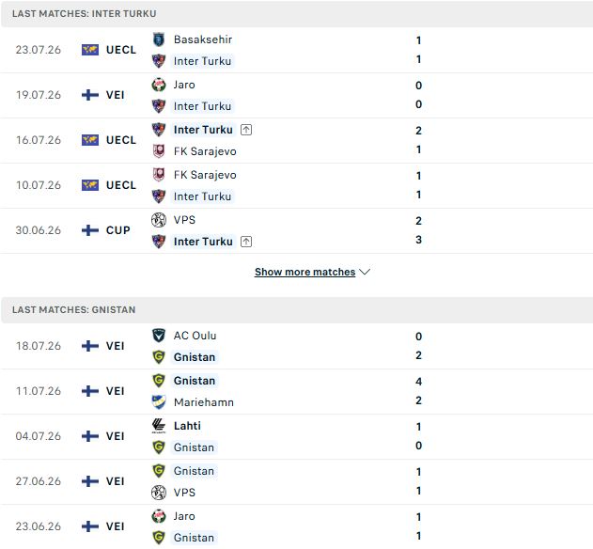Select the Last Matches: Gnistan section header
593x549 pixels.
click(297, 310)
